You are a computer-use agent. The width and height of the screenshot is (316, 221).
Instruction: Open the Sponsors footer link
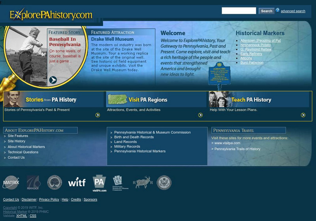90,199
